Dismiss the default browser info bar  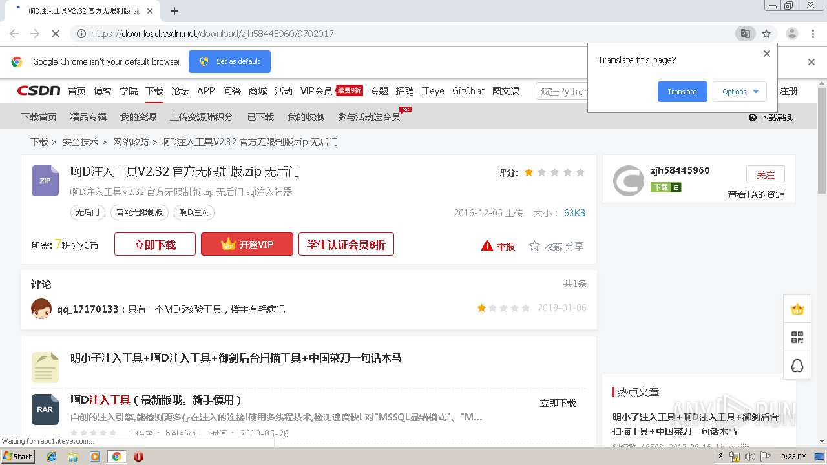pyautogui.click(x=811, y=62)
